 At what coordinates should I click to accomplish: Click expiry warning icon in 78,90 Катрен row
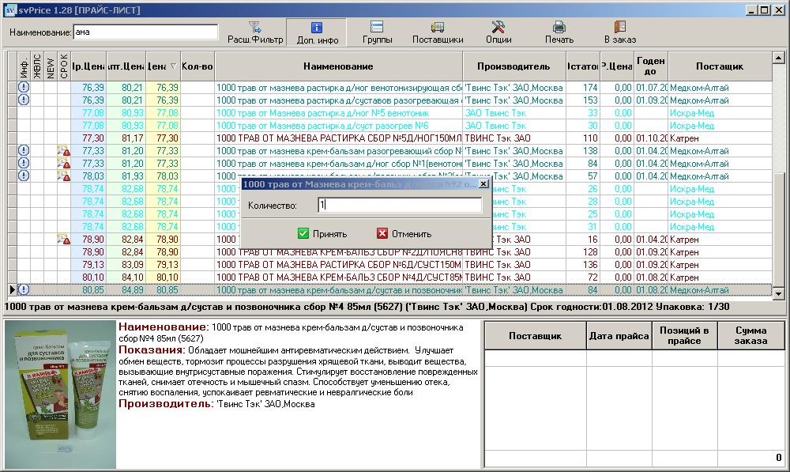click(63, 240)
